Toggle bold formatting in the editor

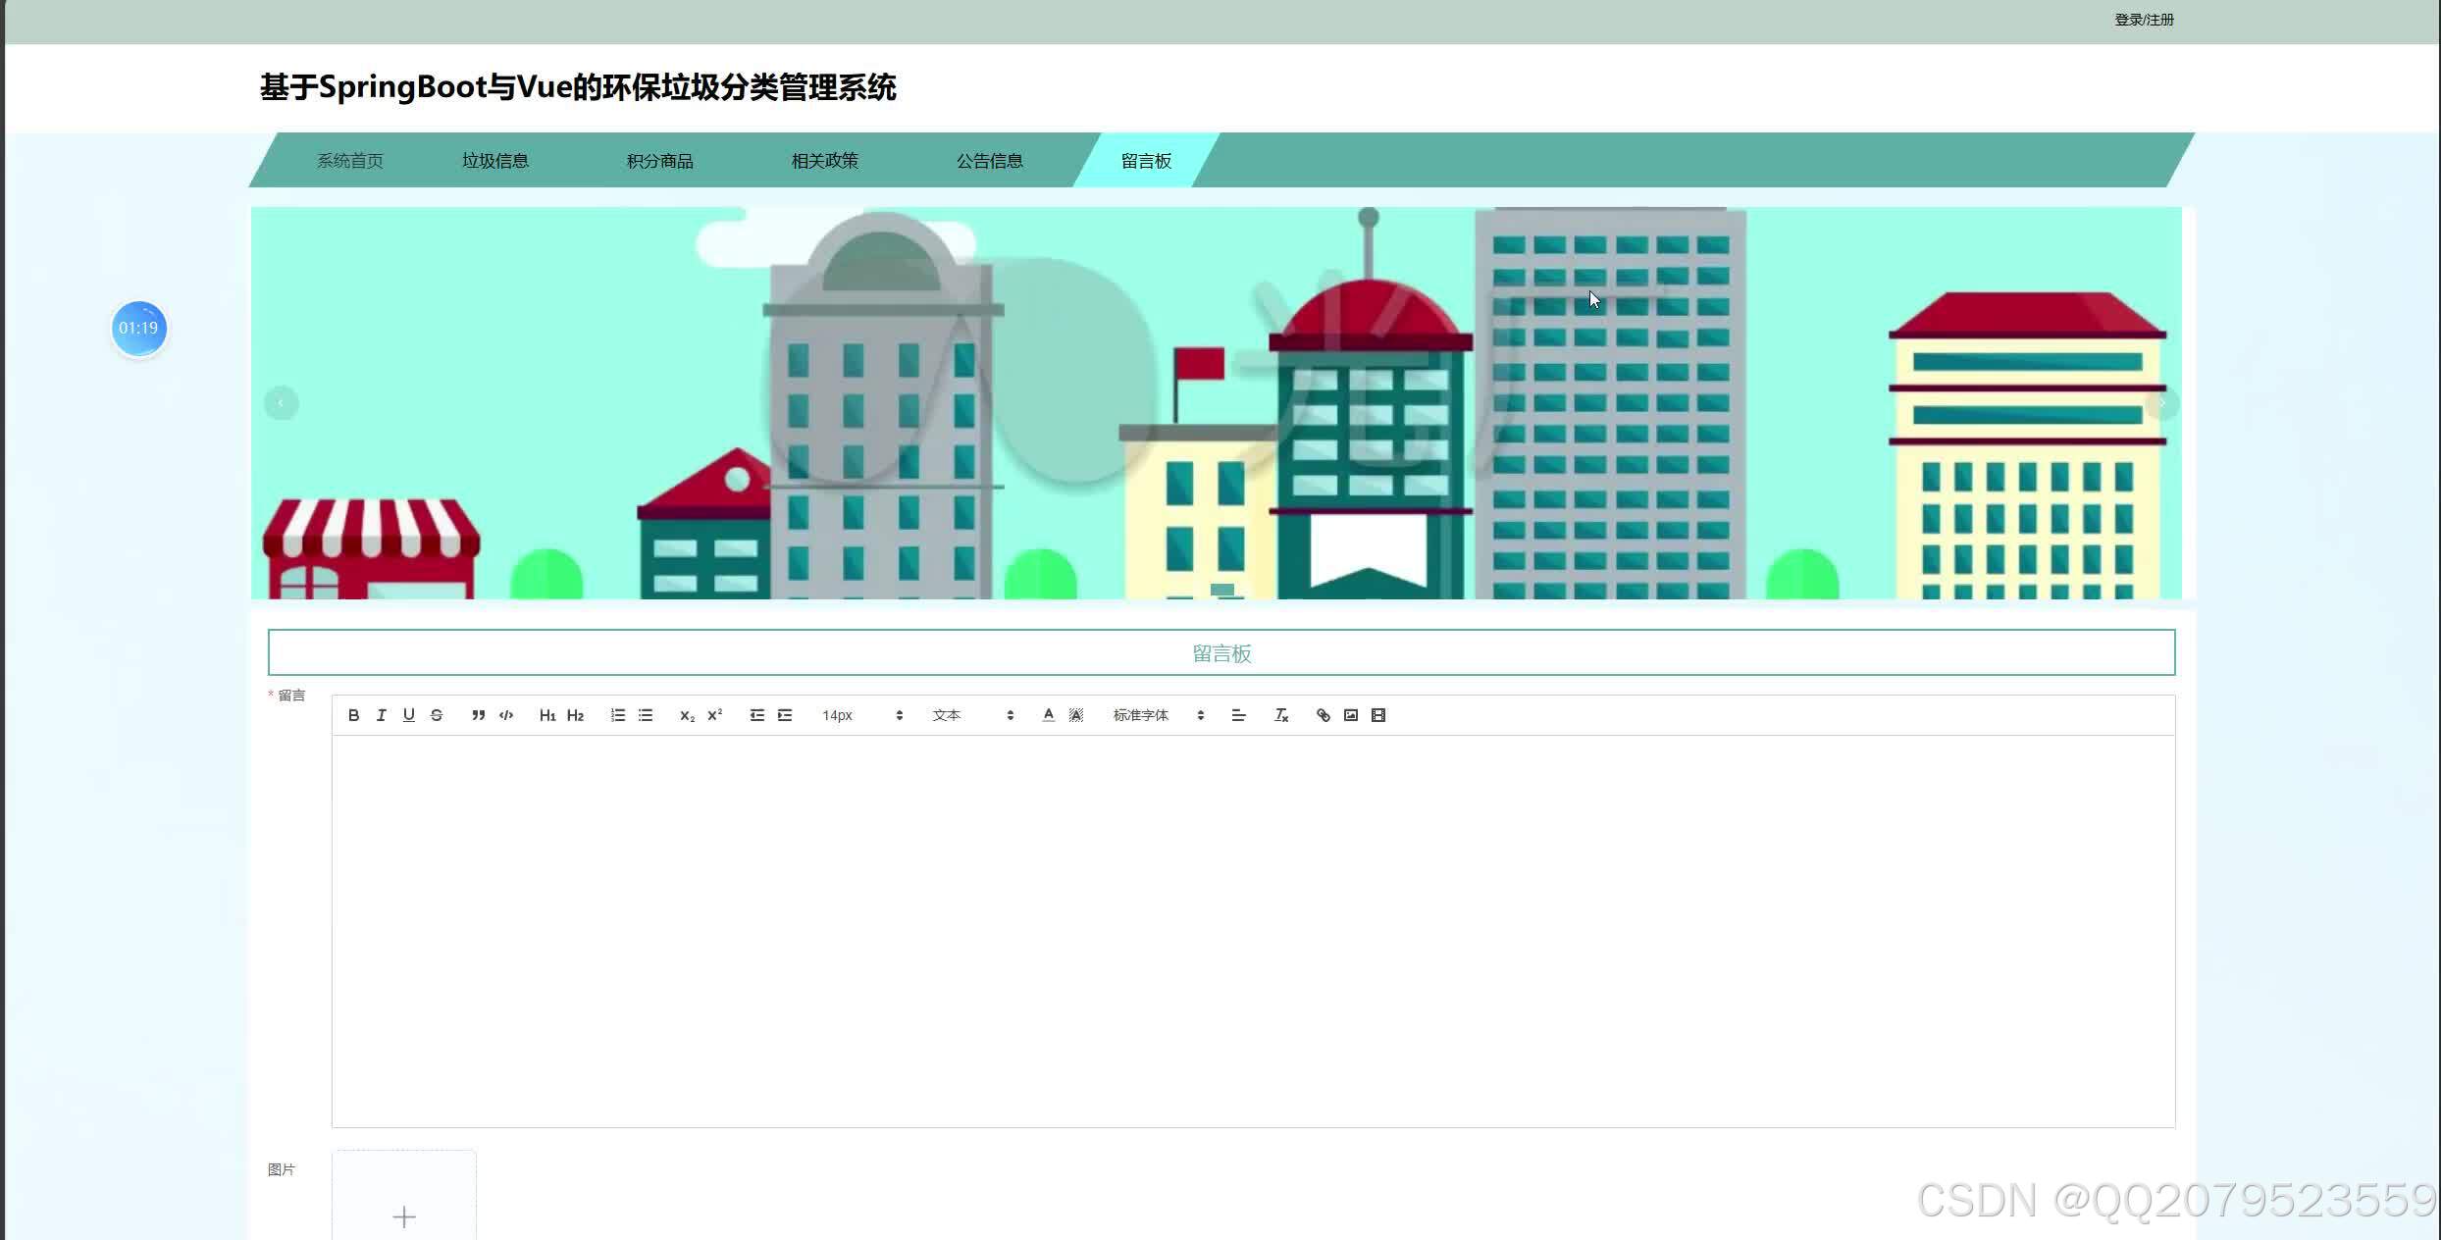pyautogui.click(x=353, y=715)
